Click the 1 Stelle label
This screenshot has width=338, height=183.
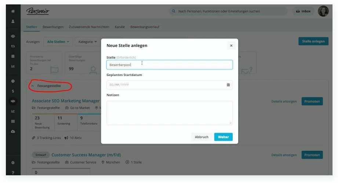click(134, 162)
